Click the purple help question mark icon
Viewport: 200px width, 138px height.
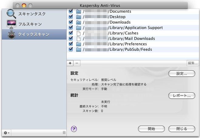point(74,129)
